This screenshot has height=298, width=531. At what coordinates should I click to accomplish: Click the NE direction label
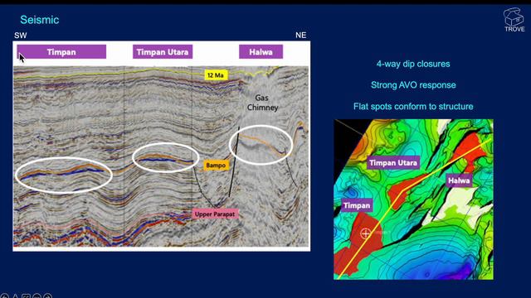point(300,35)
